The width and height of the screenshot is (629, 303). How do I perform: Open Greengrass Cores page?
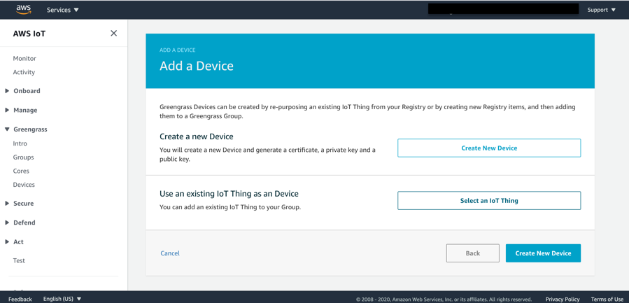(x=21, y=171)
